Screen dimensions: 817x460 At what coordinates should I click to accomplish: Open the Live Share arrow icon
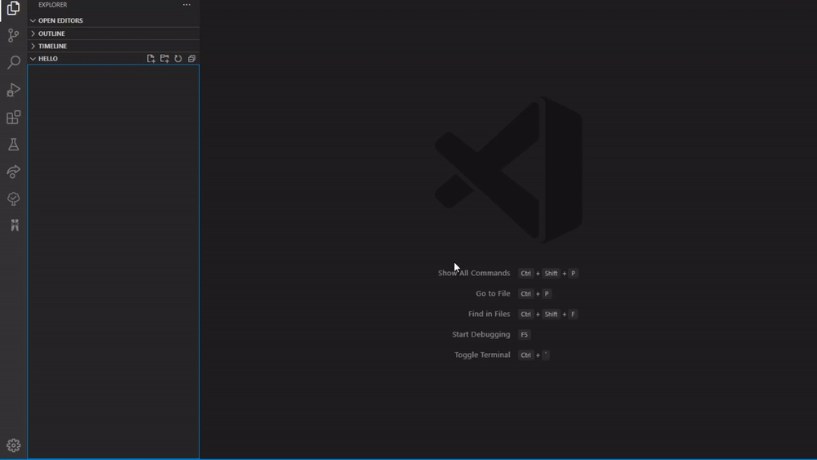14,172
